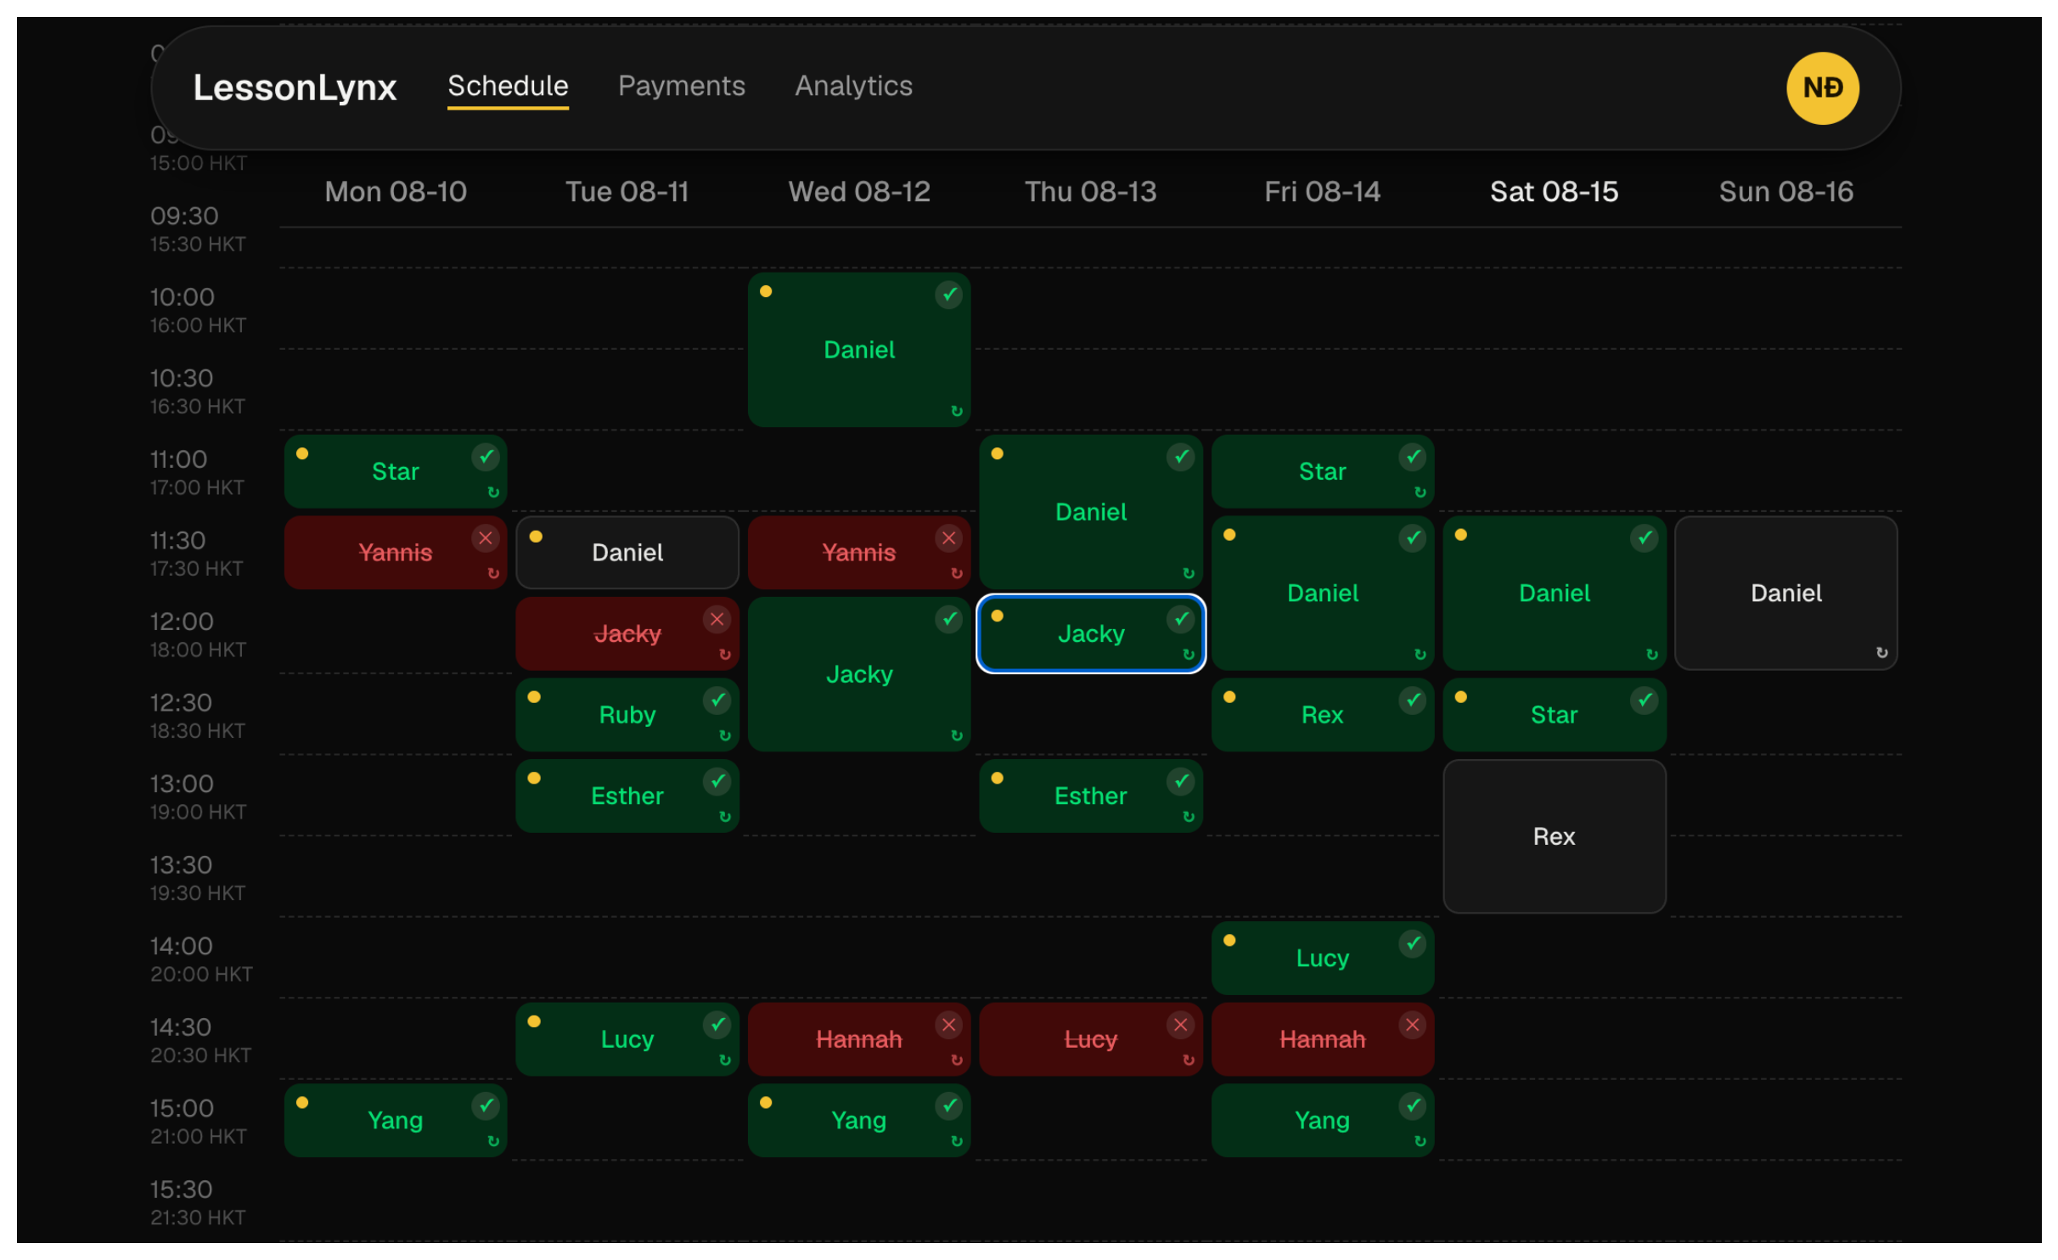Toggle checkmark on Thursday Jacky lesson
Screen dimensions: 2058x1260
pos(1180,619)
